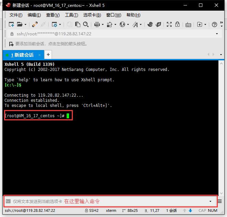This screenshot has height=217, width=227.
Task: Expand the Open folder dropdown arrow
Action: coord(25,24)
